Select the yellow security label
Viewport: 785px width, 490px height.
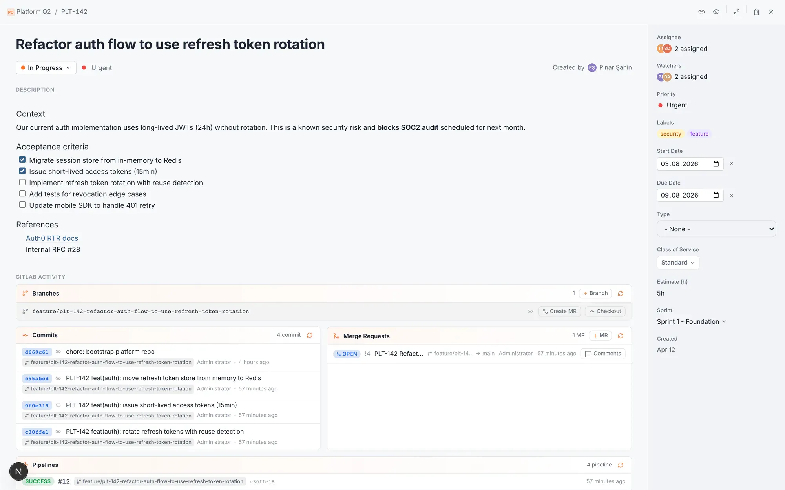[x=670, y=134]
